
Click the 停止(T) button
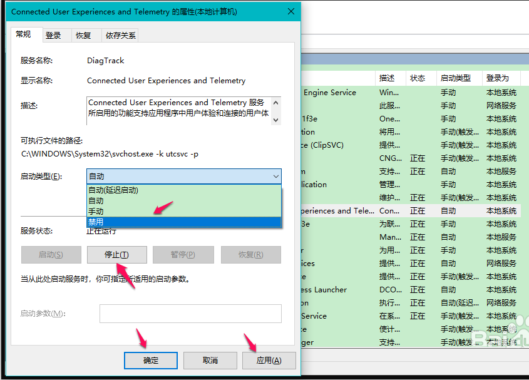[x=116, y=255]
